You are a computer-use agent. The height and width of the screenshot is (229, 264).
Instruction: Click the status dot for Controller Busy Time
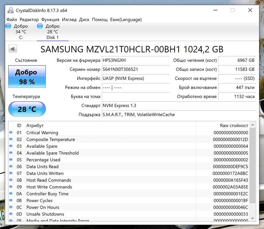click(x=11, y=193)
